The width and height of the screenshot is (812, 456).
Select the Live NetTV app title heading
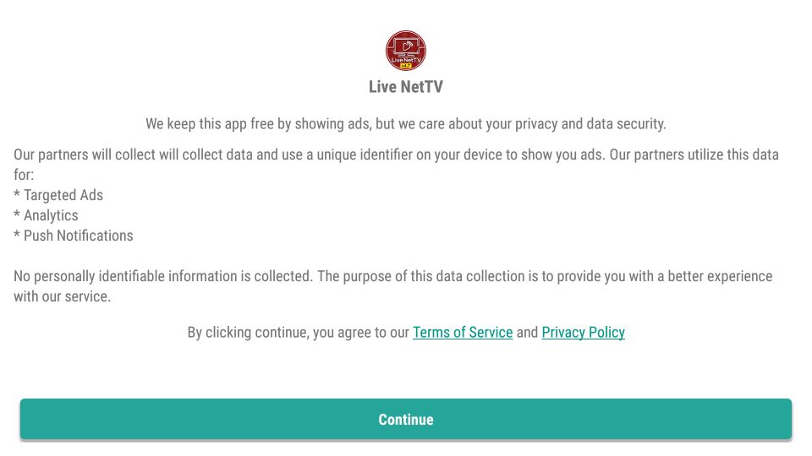tap(405, 87)
